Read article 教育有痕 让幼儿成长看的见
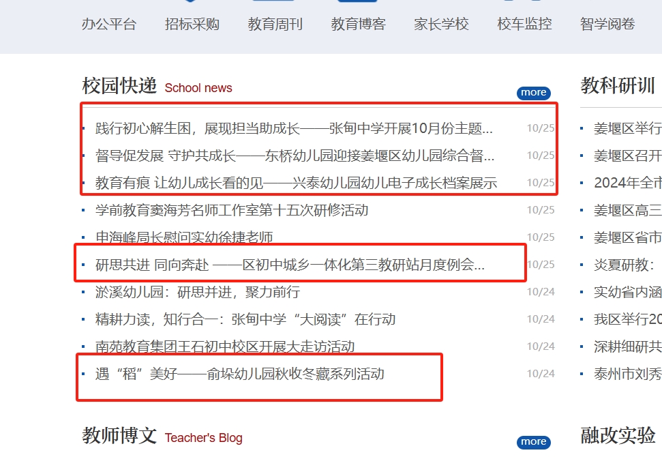This screenshot has width=662, height=457. click(296, 183)
